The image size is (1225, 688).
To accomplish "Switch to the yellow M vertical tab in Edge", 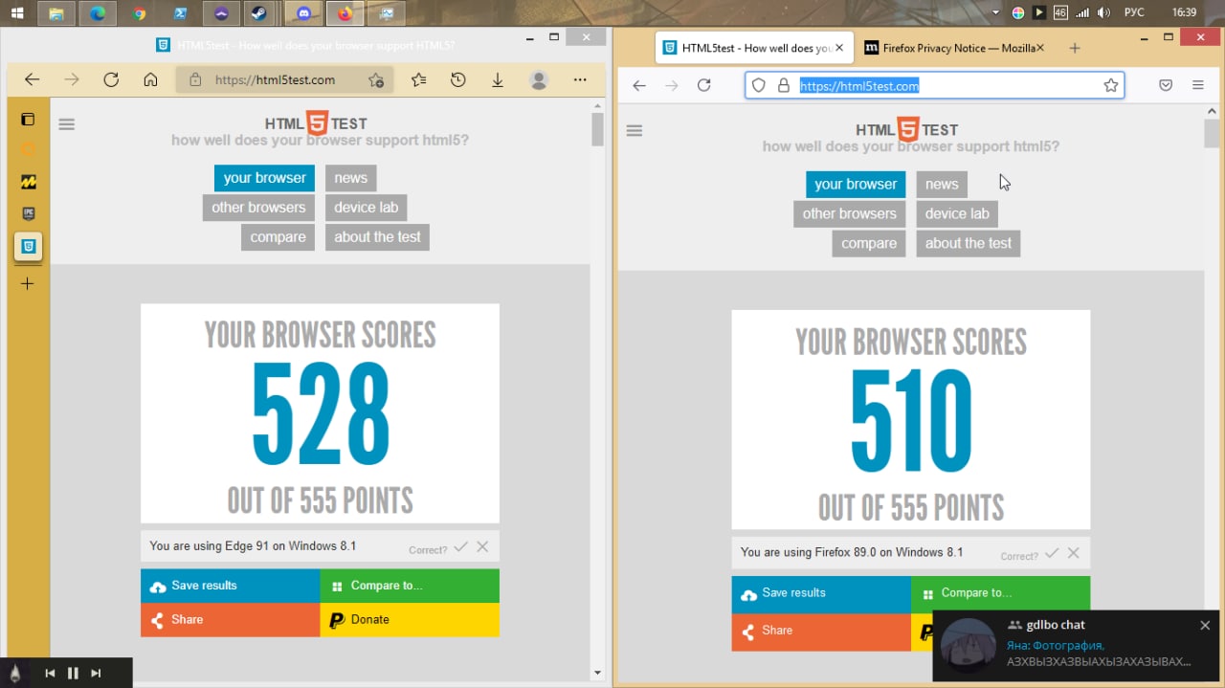I will point(29,182).
